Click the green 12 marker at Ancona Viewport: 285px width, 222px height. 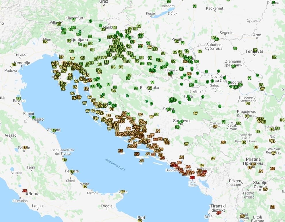point(54,131)
